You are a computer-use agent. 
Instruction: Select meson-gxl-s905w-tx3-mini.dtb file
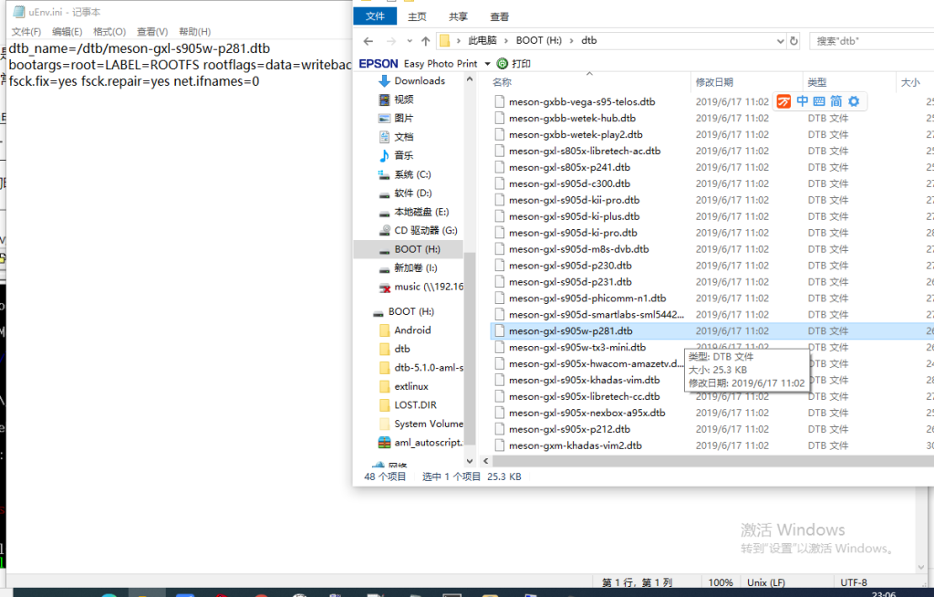tap(576, 347)
